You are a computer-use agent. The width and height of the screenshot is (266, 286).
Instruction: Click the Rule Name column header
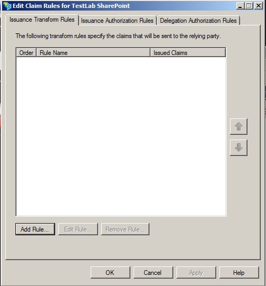[93, 53]
